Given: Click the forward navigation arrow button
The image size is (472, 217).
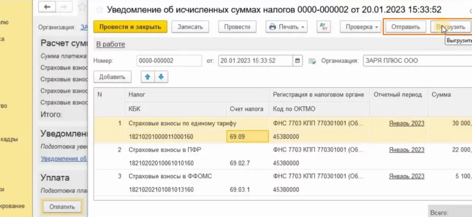Looking at the screenshot, I should tap(63, 7).
